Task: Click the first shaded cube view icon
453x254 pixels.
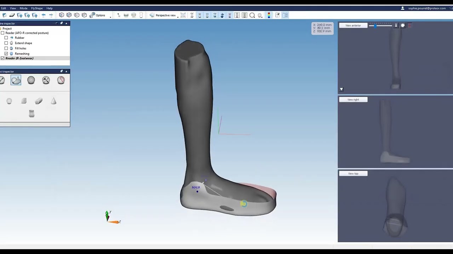Action: pos(62,15)
